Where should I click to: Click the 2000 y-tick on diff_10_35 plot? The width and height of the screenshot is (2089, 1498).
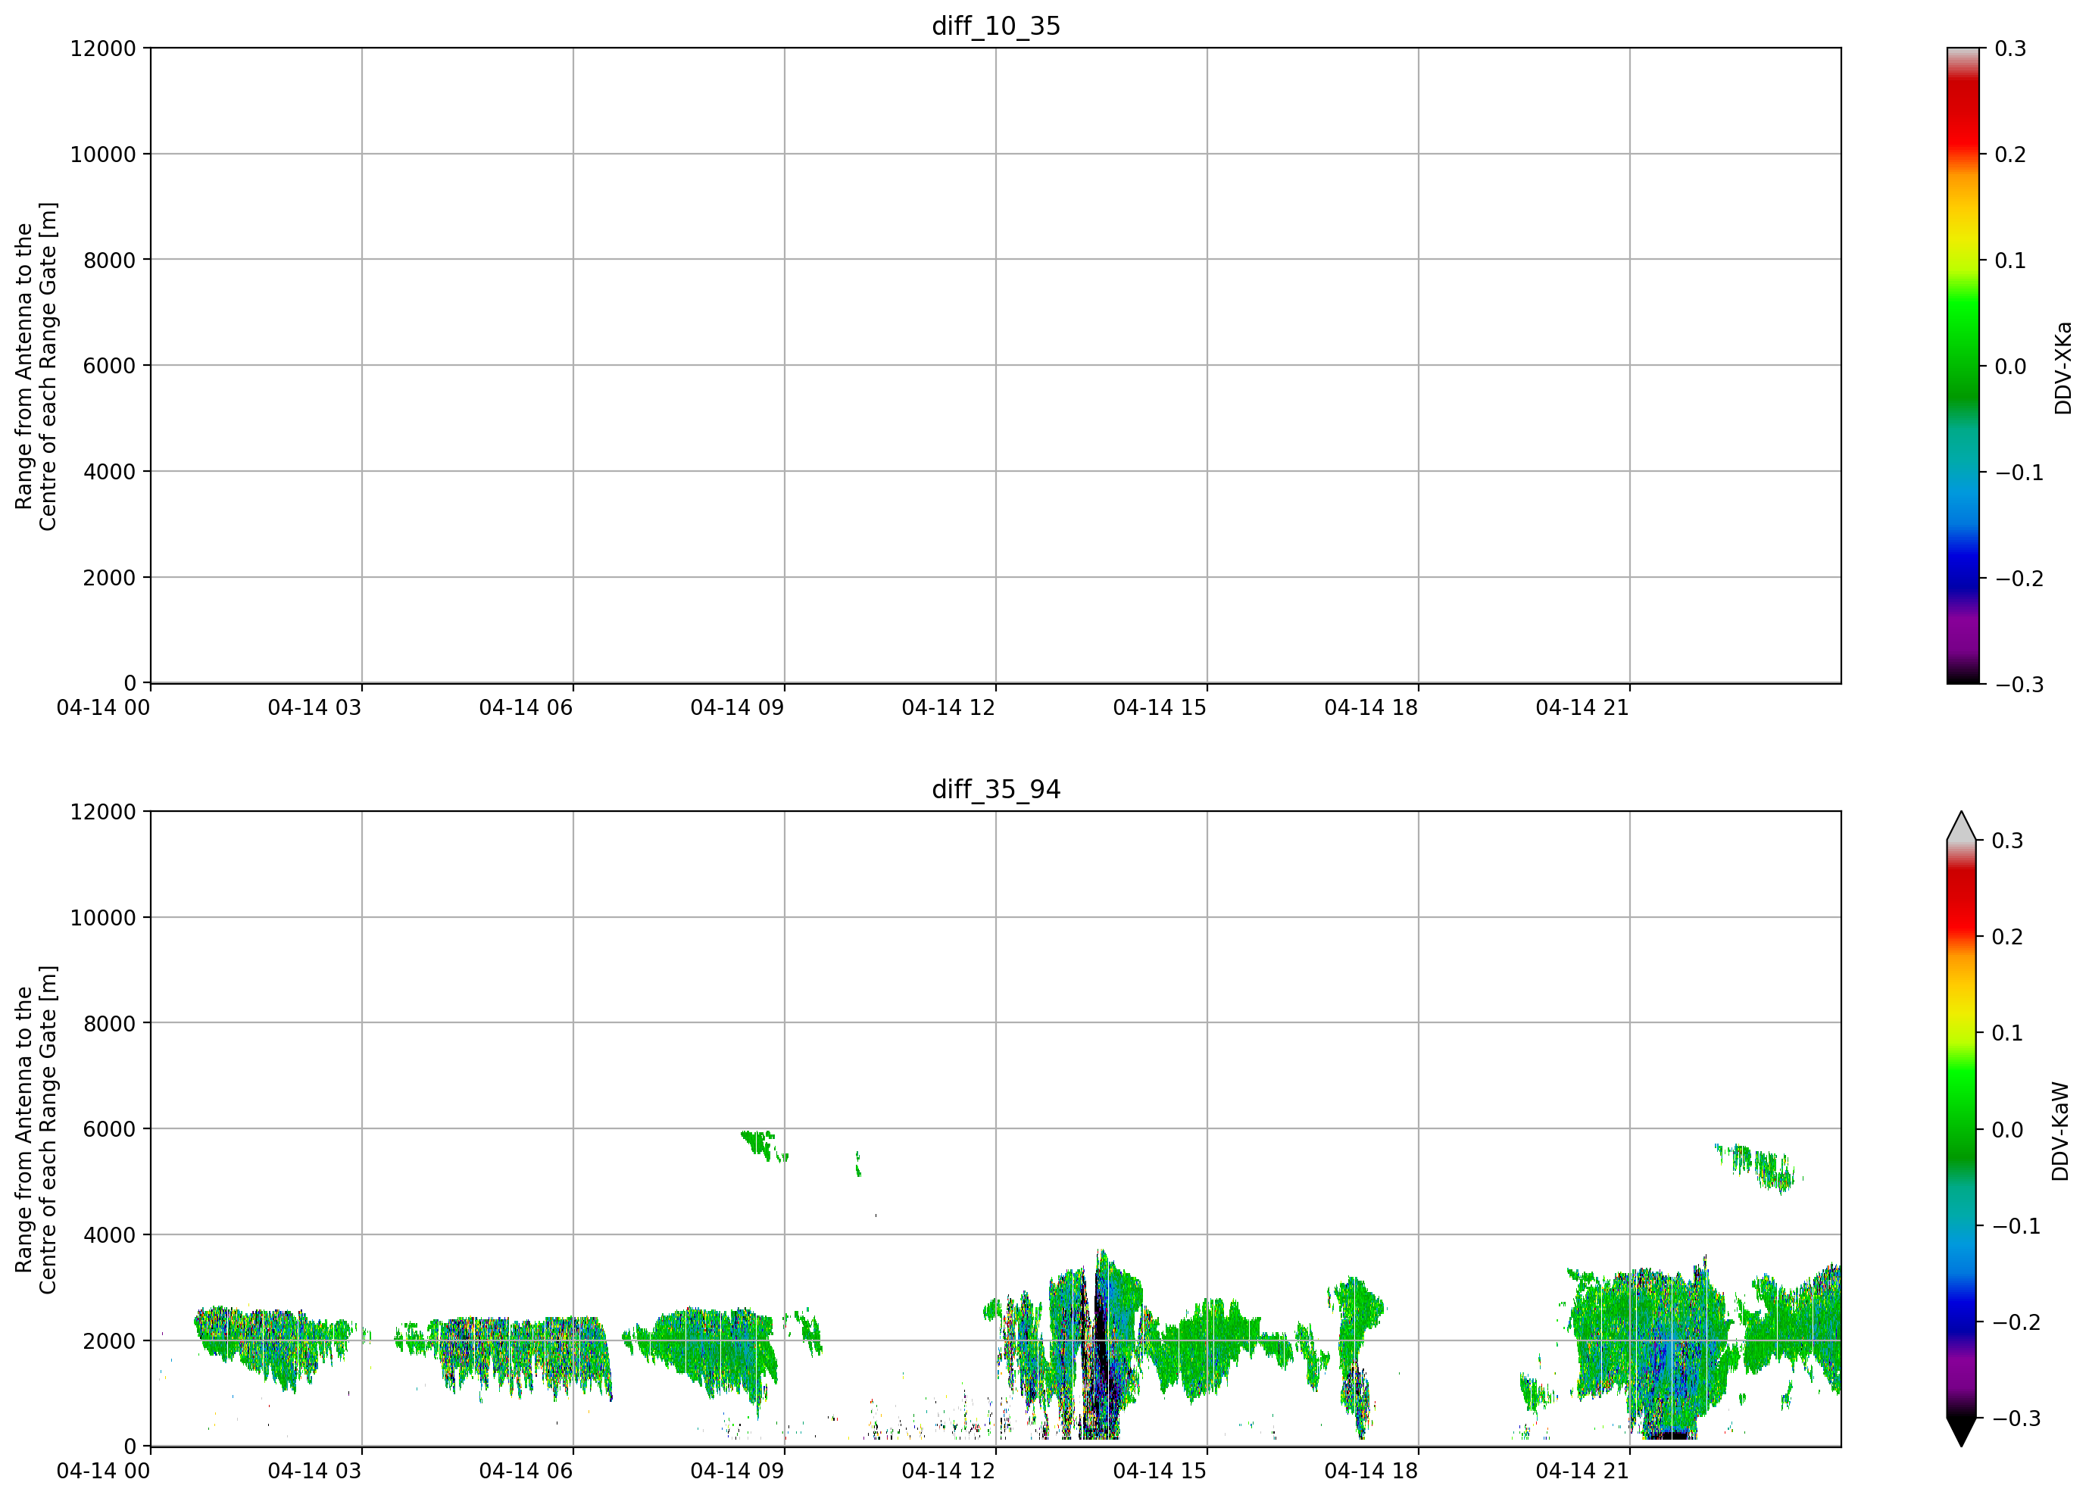click(110, 577)
